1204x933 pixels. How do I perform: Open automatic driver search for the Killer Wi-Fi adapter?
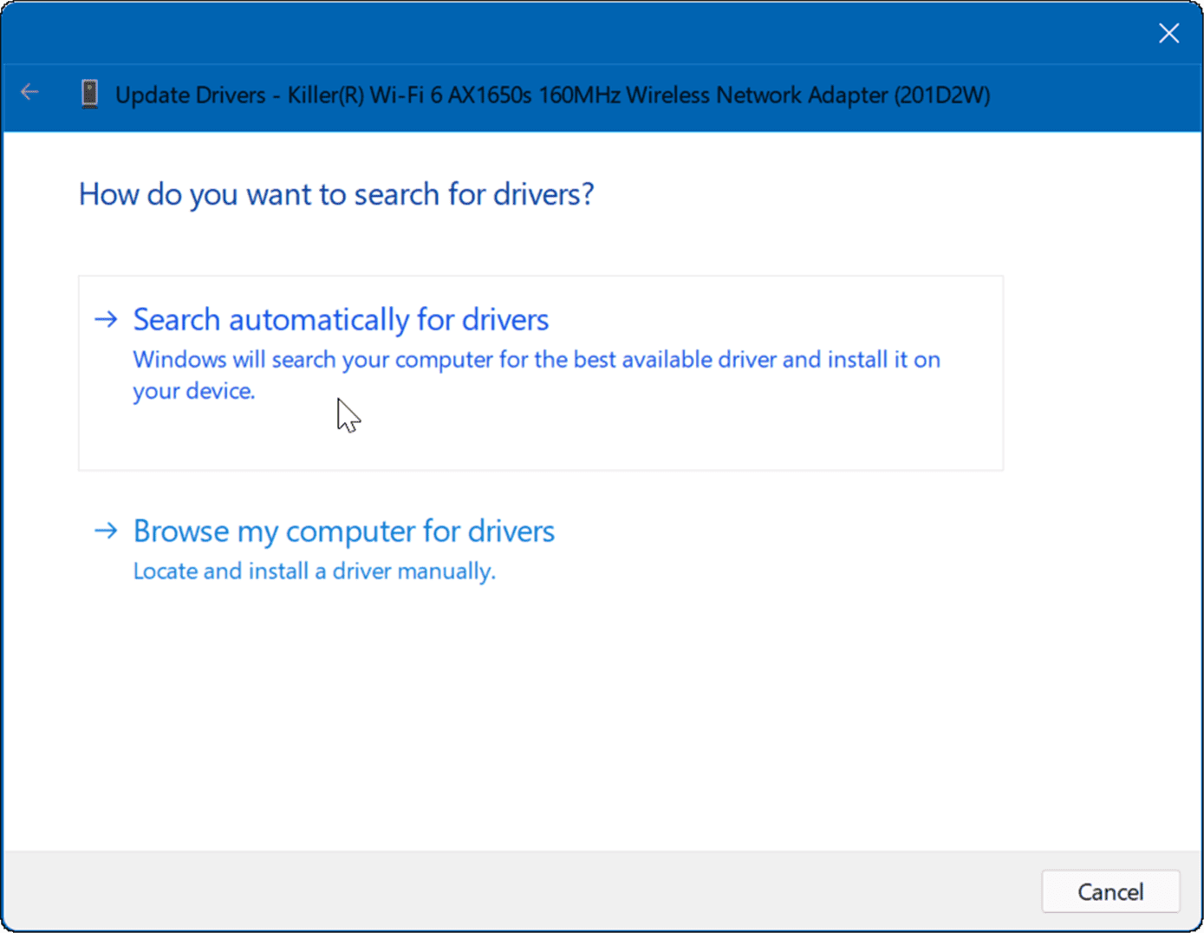340,319
